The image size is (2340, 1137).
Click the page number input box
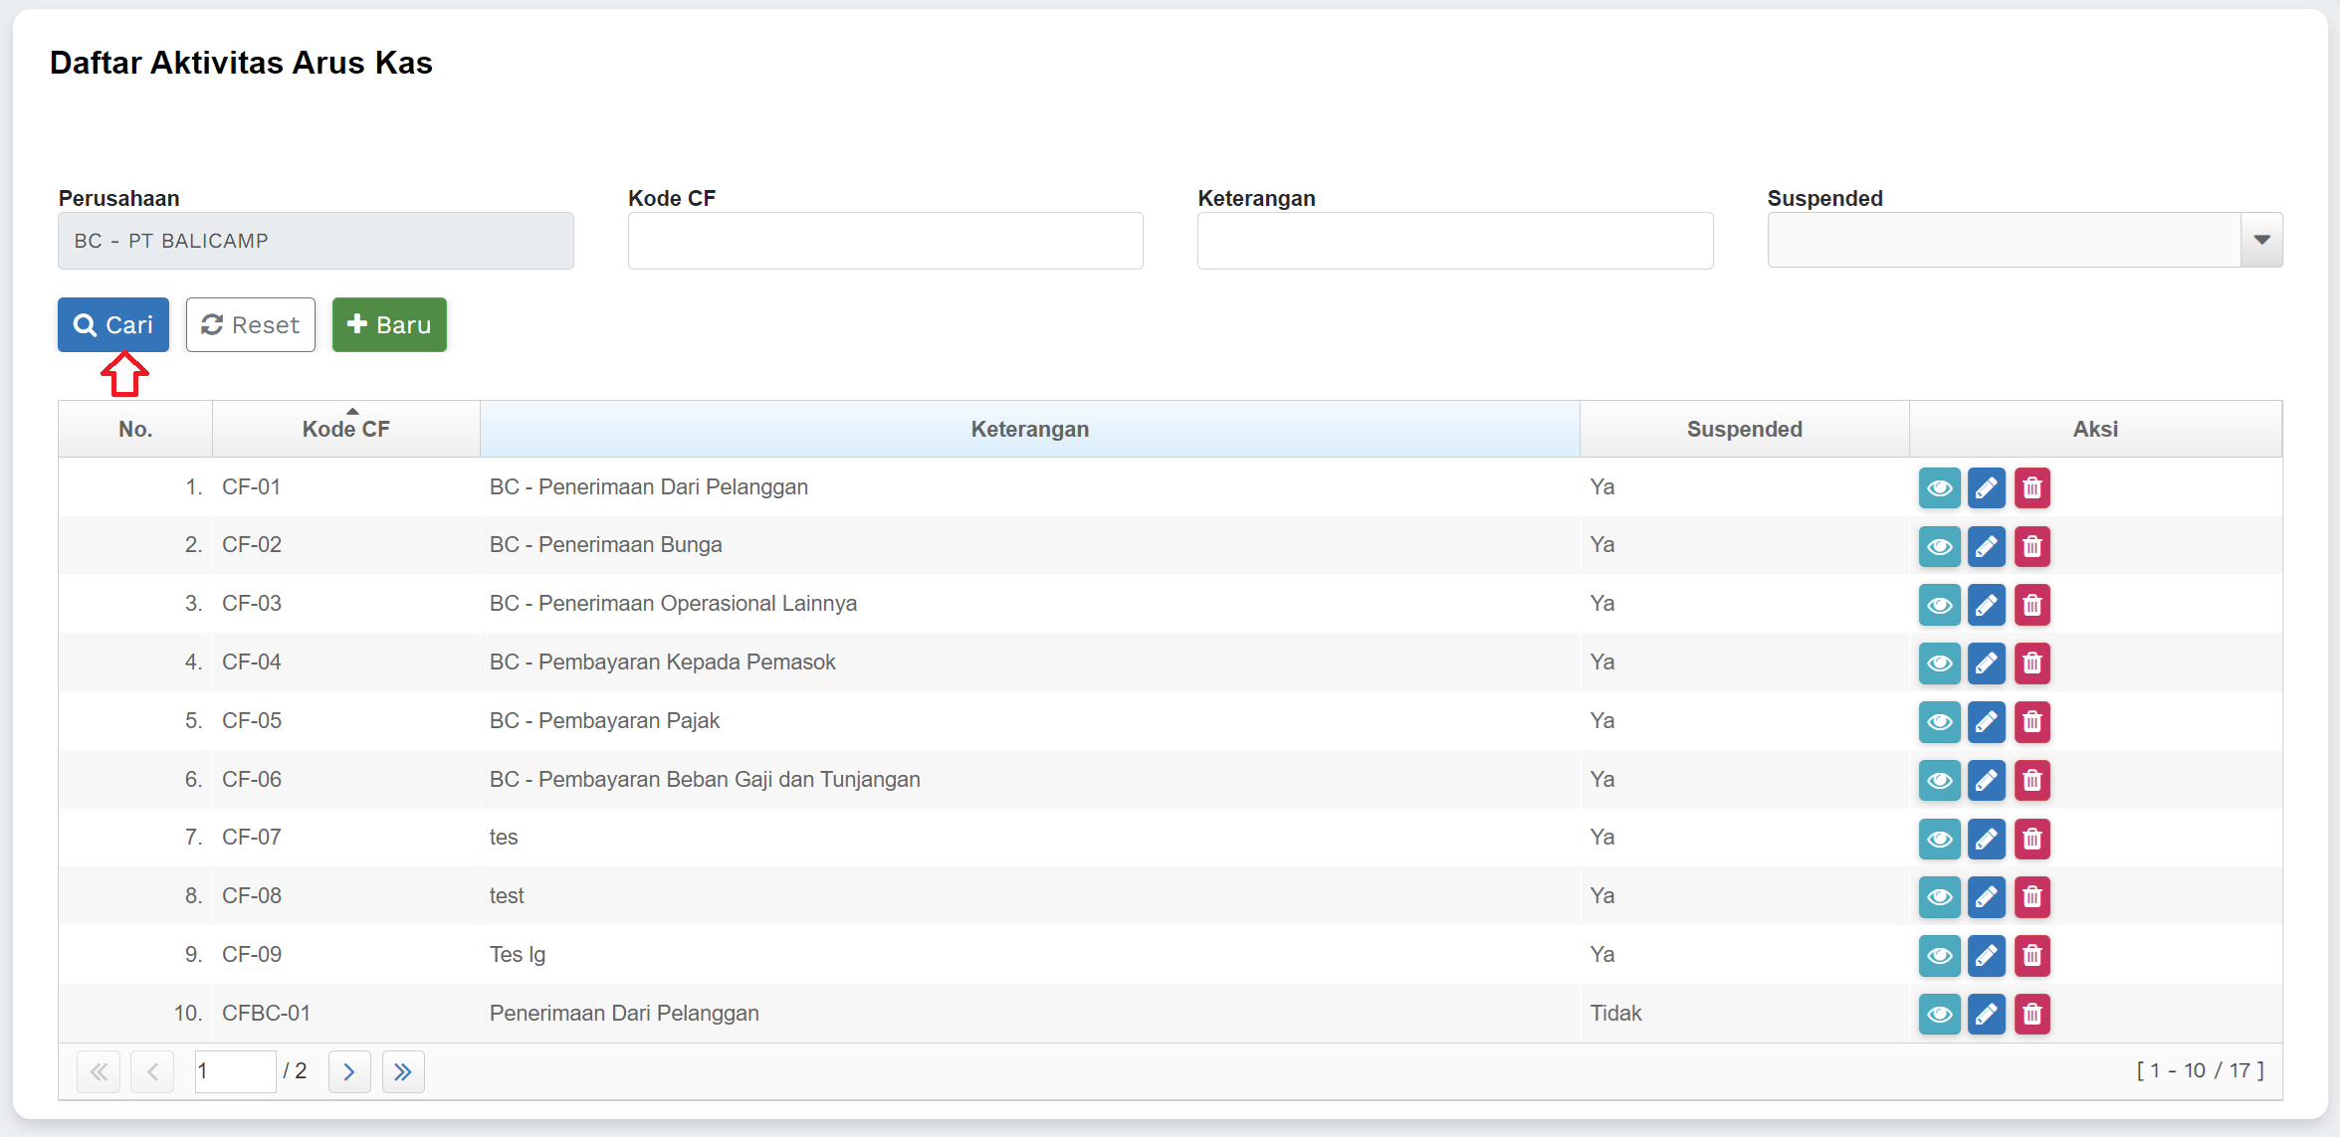tap(235, 1071)
